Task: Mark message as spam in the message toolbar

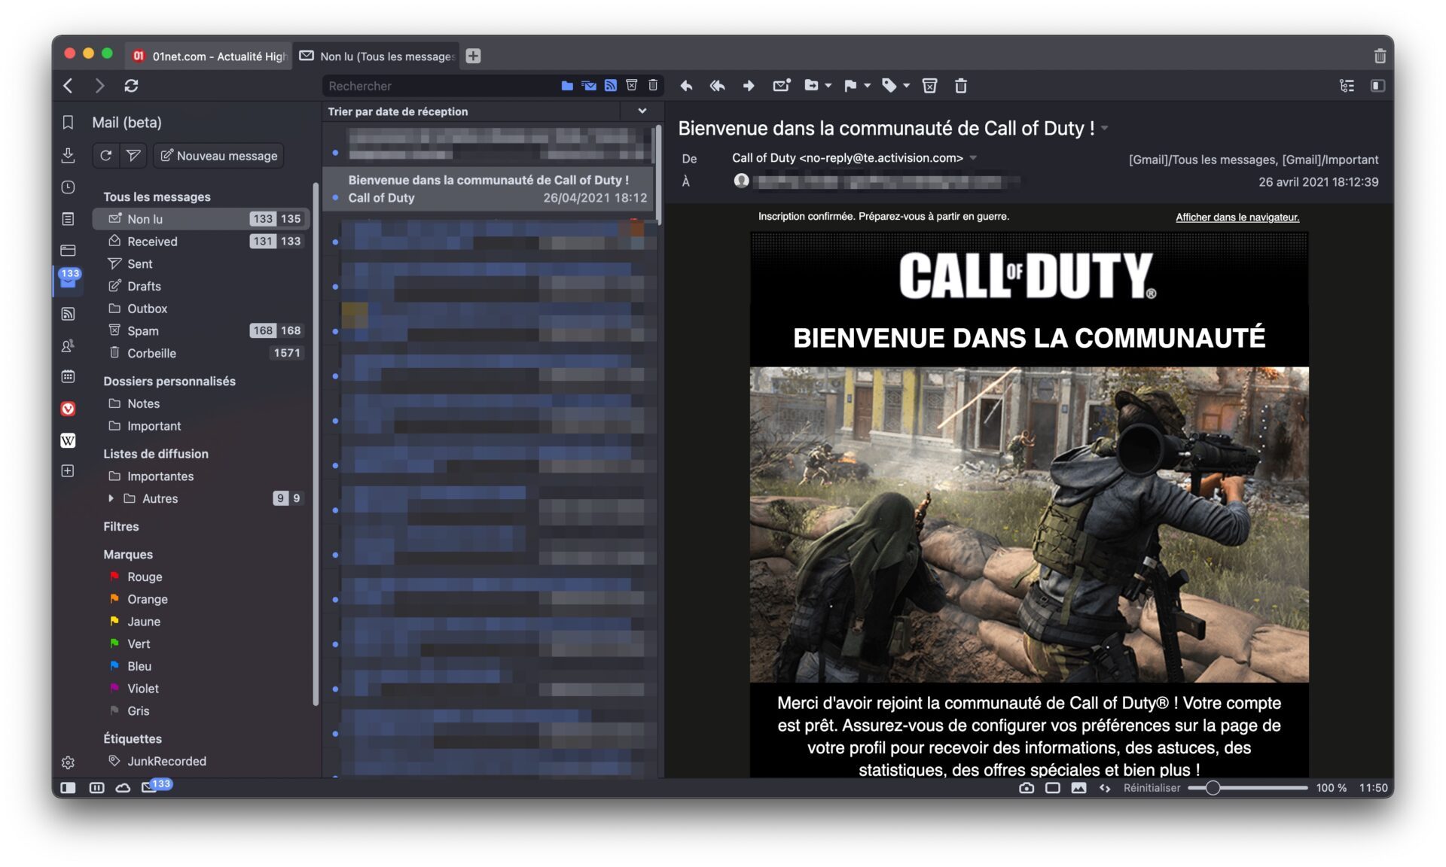Action: point(930,86)
